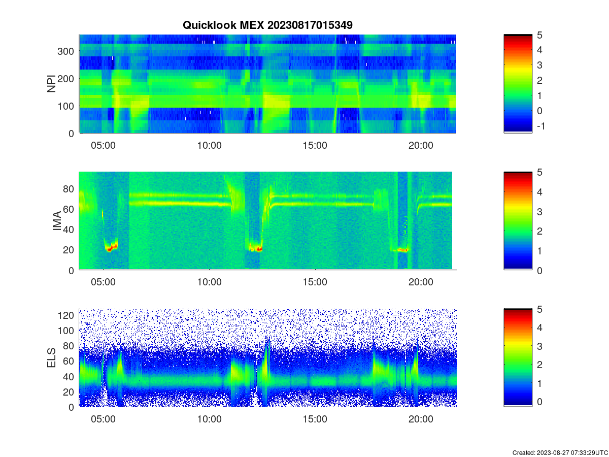This screenshot has width=609, height=457.
Task: Click the 5 label on NPI color bar
Action: (x=540, y=35)
